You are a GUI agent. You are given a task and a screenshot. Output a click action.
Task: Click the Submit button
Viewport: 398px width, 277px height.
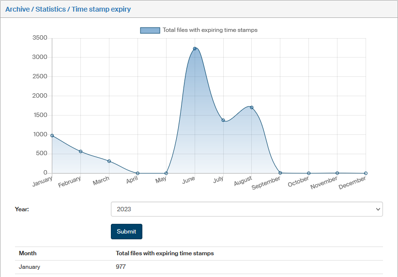tap(126, 232)
